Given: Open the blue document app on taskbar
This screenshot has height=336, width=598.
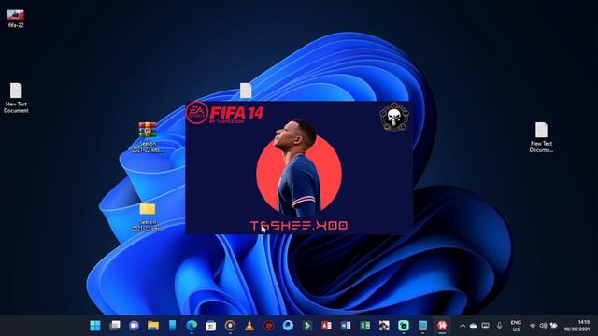Looking at the screenshot, I should point(422,326).
